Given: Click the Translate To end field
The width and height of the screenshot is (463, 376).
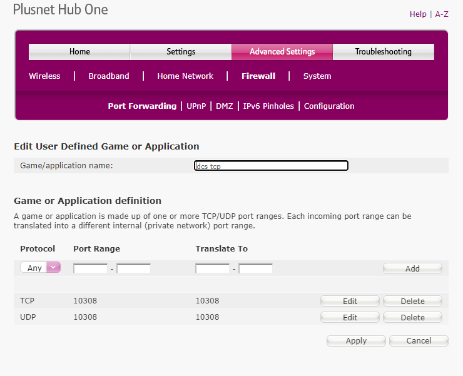Looking at the screenshot, I should [x=255, y=268].
